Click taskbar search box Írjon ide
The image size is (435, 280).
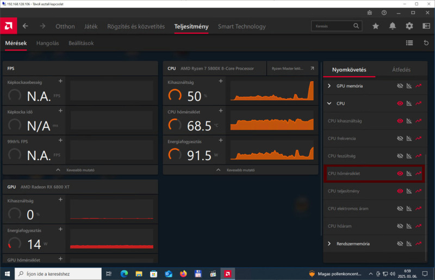[58, 273]
